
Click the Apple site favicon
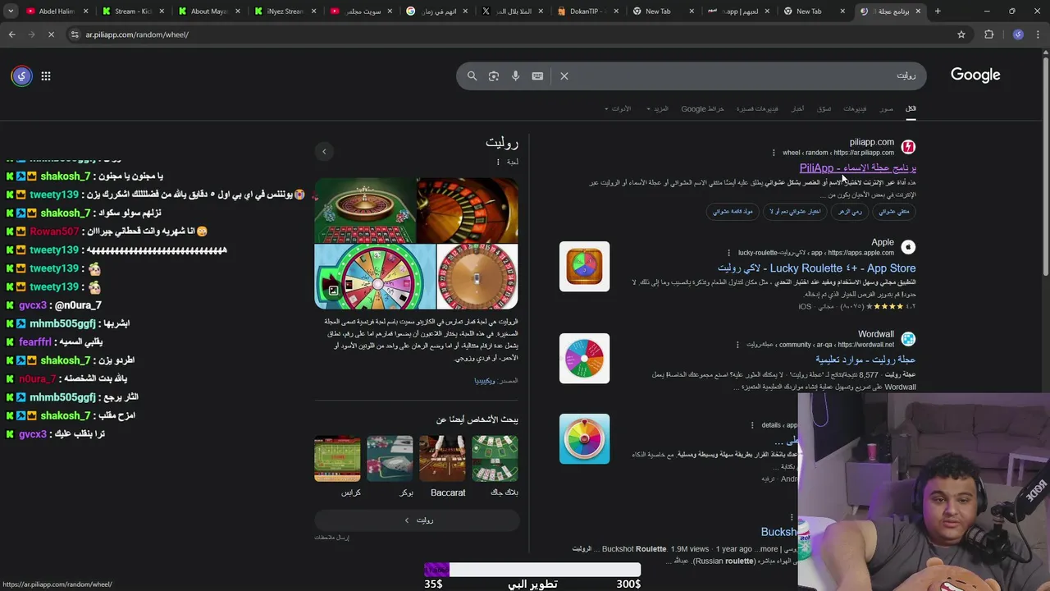tap(908, 247)
